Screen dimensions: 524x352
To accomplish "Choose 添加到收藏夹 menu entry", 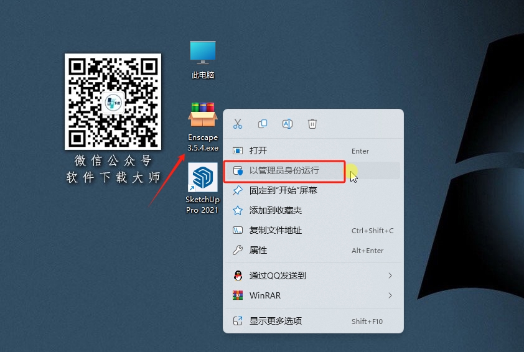I will pyautogui.click(x=313, y=210).
